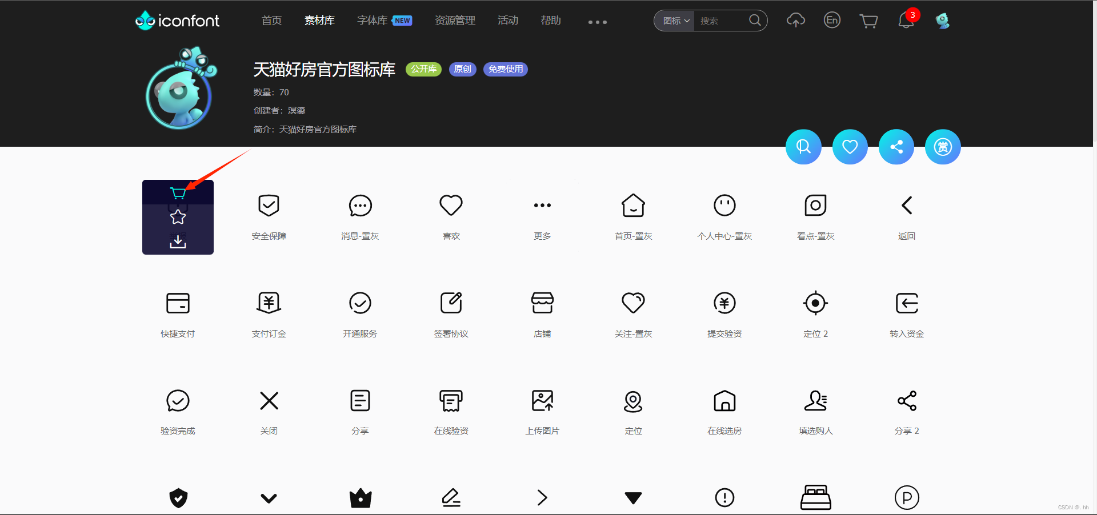Image resolution: width=1097 pixels, height=515 pixels.
Task: Select the 看点-置灰 icon
Action: coord(815,206)
